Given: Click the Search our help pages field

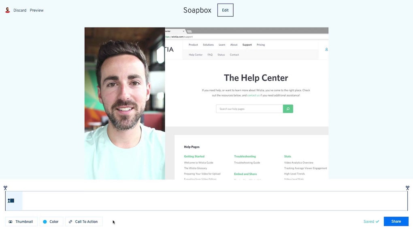Looking at the screenshot, I should (x=249, y=109).
